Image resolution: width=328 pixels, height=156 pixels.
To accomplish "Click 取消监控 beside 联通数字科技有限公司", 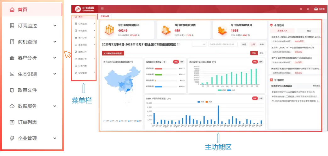I will click(x=316, y=86).
